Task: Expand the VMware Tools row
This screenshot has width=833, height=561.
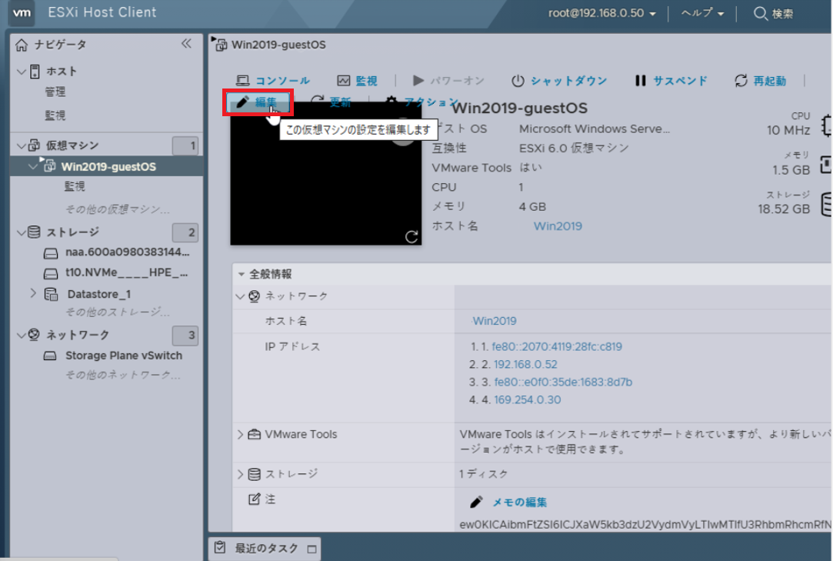Action: click(240, 435)
